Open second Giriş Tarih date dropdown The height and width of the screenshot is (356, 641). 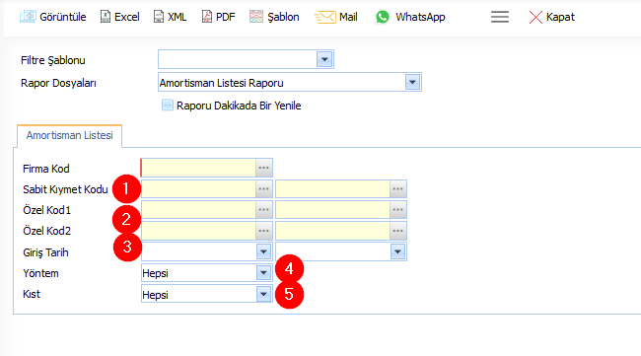click(397, 251)
